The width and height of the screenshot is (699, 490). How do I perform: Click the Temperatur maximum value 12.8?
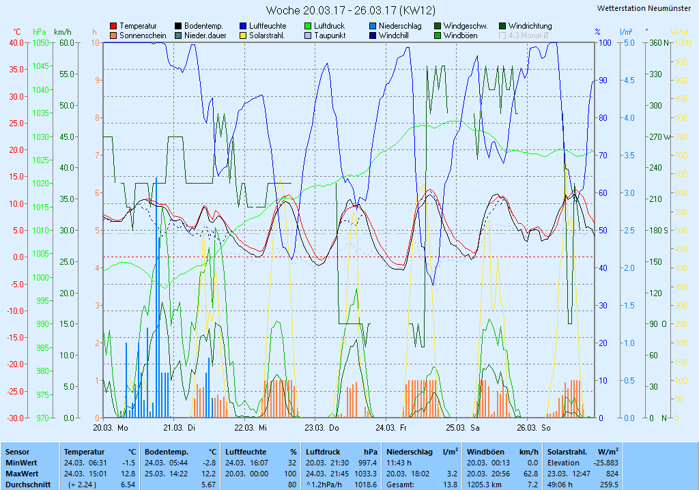[x=128, y=474]
